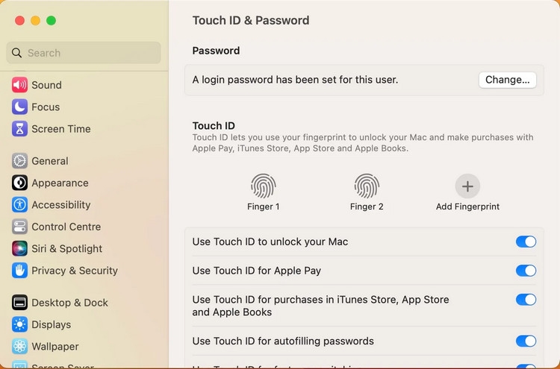Open Screen Time hourglass icon
Image resolution: width=560 pixels, height=369 pixels.
(19, 129)
